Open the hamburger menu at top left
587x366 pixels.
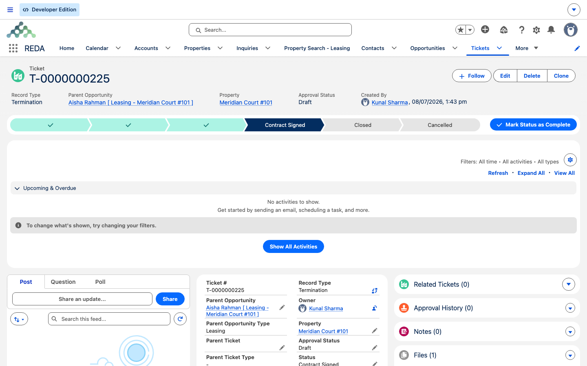pos(10,10)
